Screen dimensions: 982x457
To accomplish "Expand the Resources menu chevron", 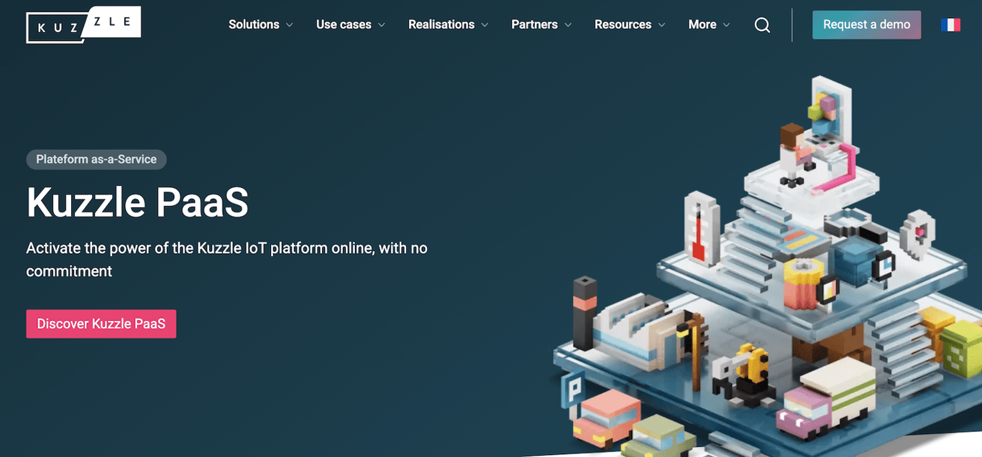I will coord(662,24).
